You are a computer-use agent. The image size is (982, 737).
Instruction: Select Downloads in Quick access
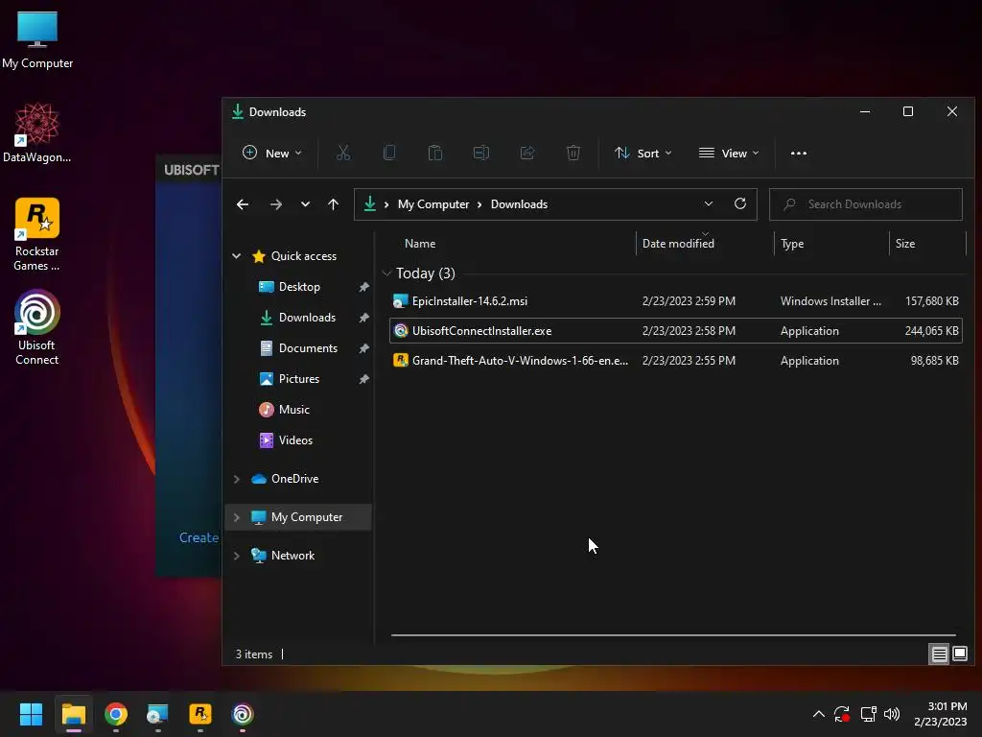307,317
